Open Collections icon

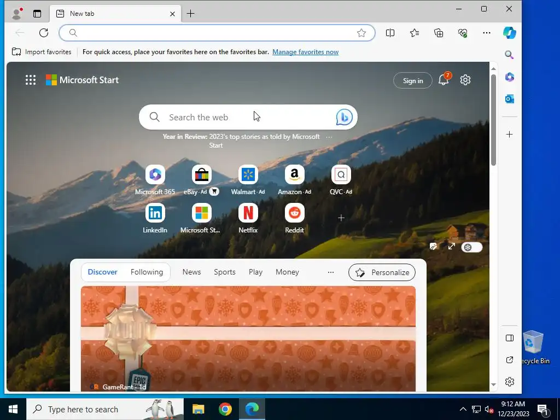point(439,33)
